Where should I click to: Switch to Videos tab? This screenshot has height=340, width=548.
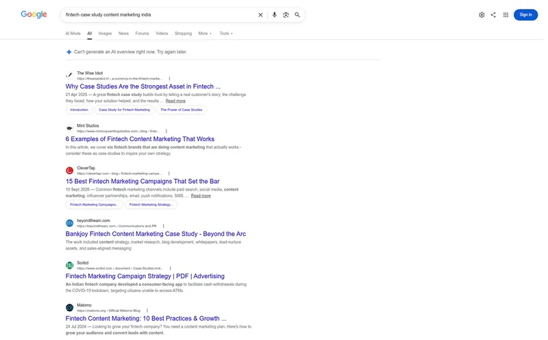(162, 34)
